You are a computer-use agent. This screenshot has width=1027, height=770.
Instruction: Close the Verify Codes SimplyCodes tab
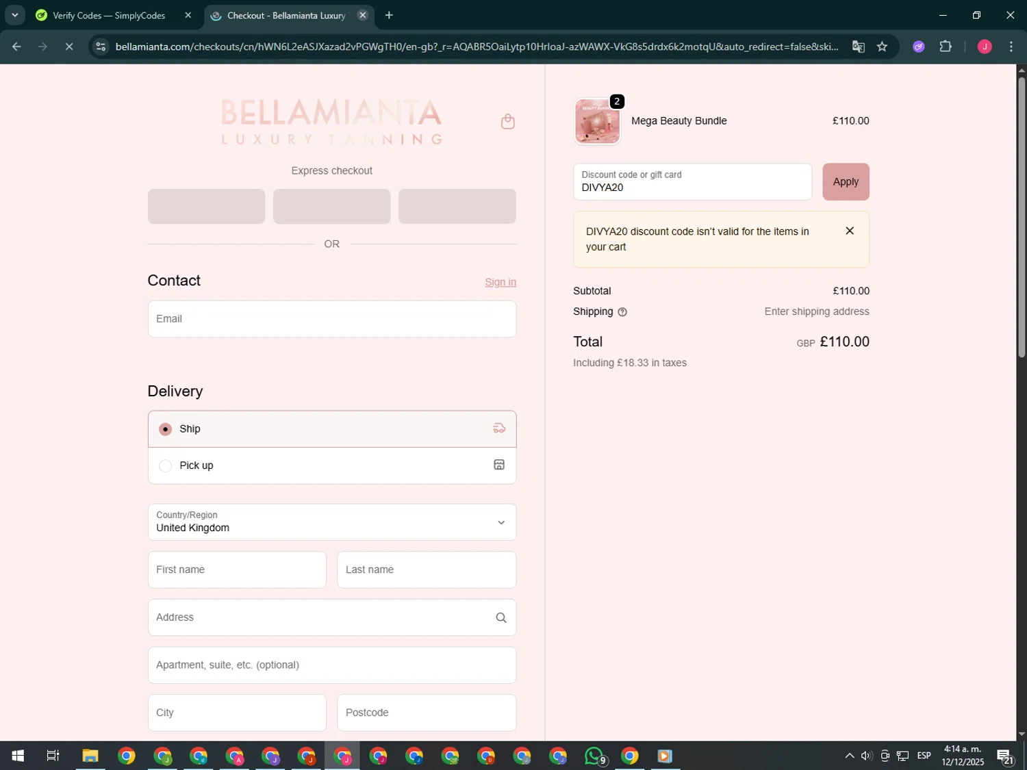[188, 15]
